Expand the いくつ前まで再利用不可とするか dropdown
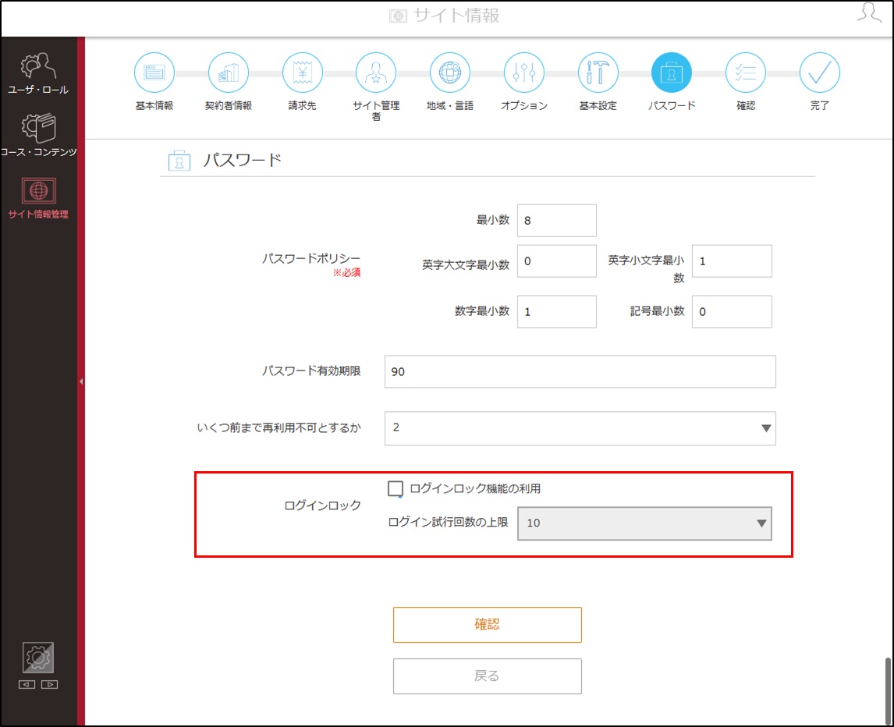Image resolution: width=894 pixels, height=727 pixels. (x=580, y=428)
